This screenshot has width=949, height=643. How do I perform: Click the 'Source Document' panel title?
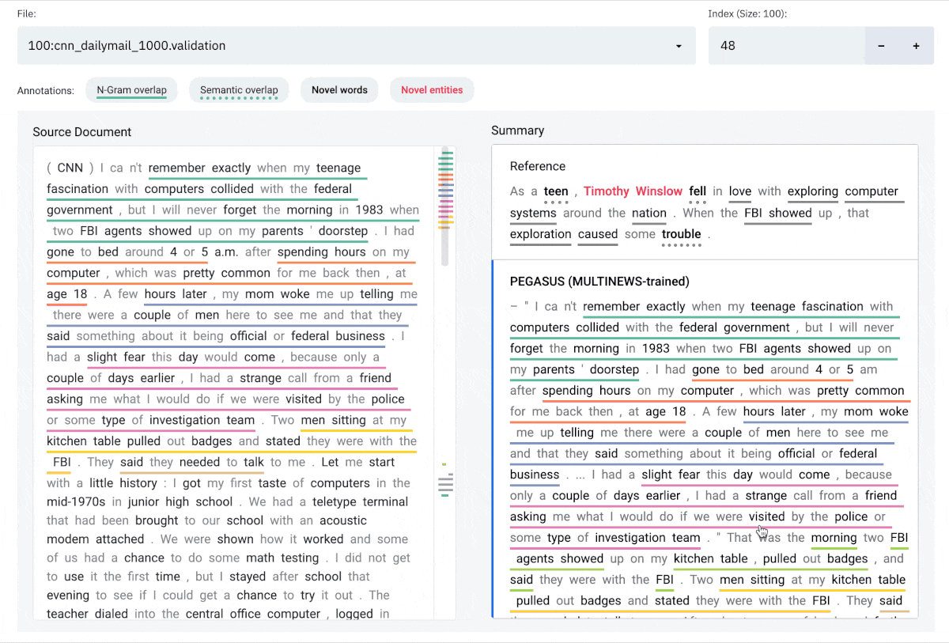[x=82, y=132]
